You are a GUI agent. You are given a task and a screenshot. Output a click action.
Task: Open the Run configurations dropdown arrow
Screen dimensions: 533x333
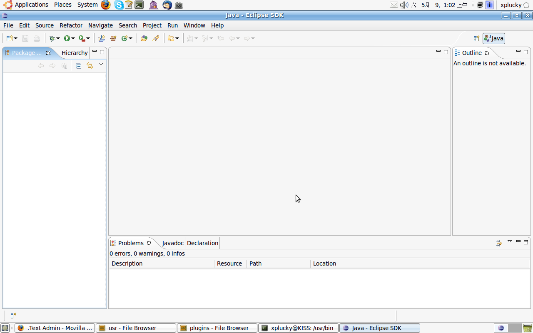pos(73,38)
